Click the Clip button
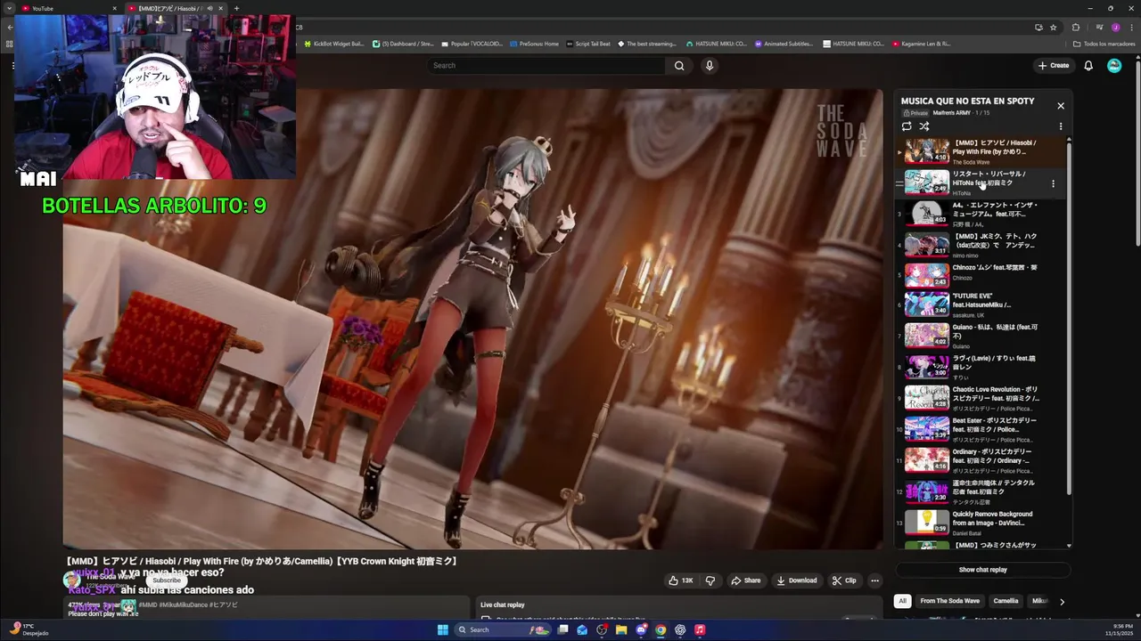This screenshot has height=641, width=1141. tap(844, 580)
